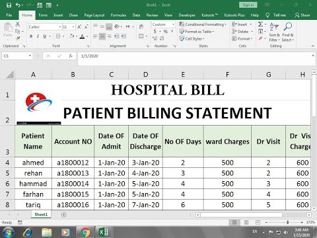Increase font size with the larger A
Viewport: 317px width, 238px height.
[x=79, y=27]
